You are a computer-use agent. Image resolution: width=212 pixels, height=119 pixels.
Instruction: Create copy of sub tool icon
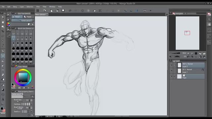[29, 24]
